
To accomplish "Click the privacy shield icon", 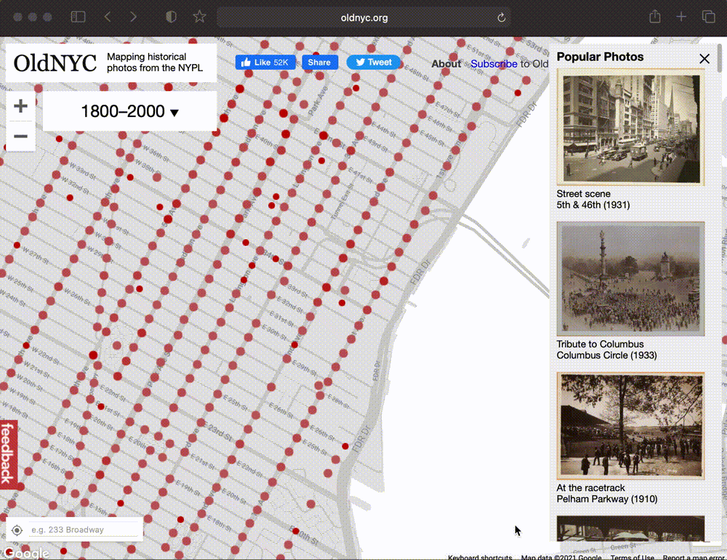I will pos(171,17).
